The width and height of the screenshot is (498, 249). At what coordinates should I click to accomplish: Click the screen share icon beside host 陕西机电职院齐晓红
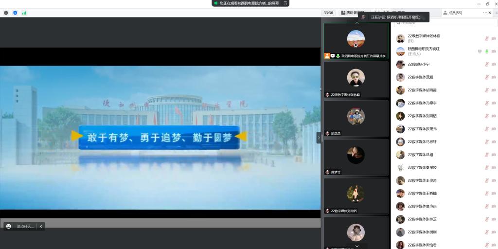[x=480, y=52]
